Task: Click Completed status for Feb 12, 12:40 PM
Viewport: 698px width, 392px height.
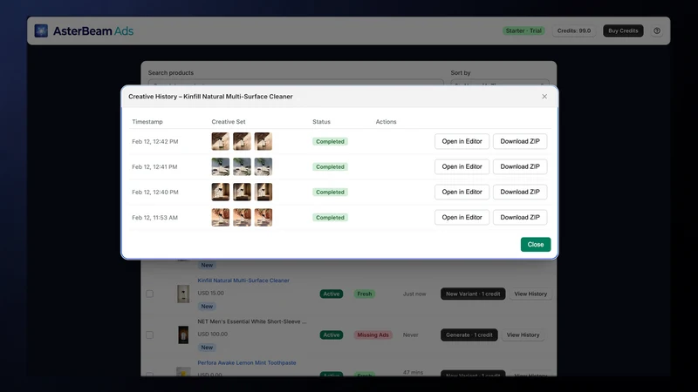Action: 330,192
